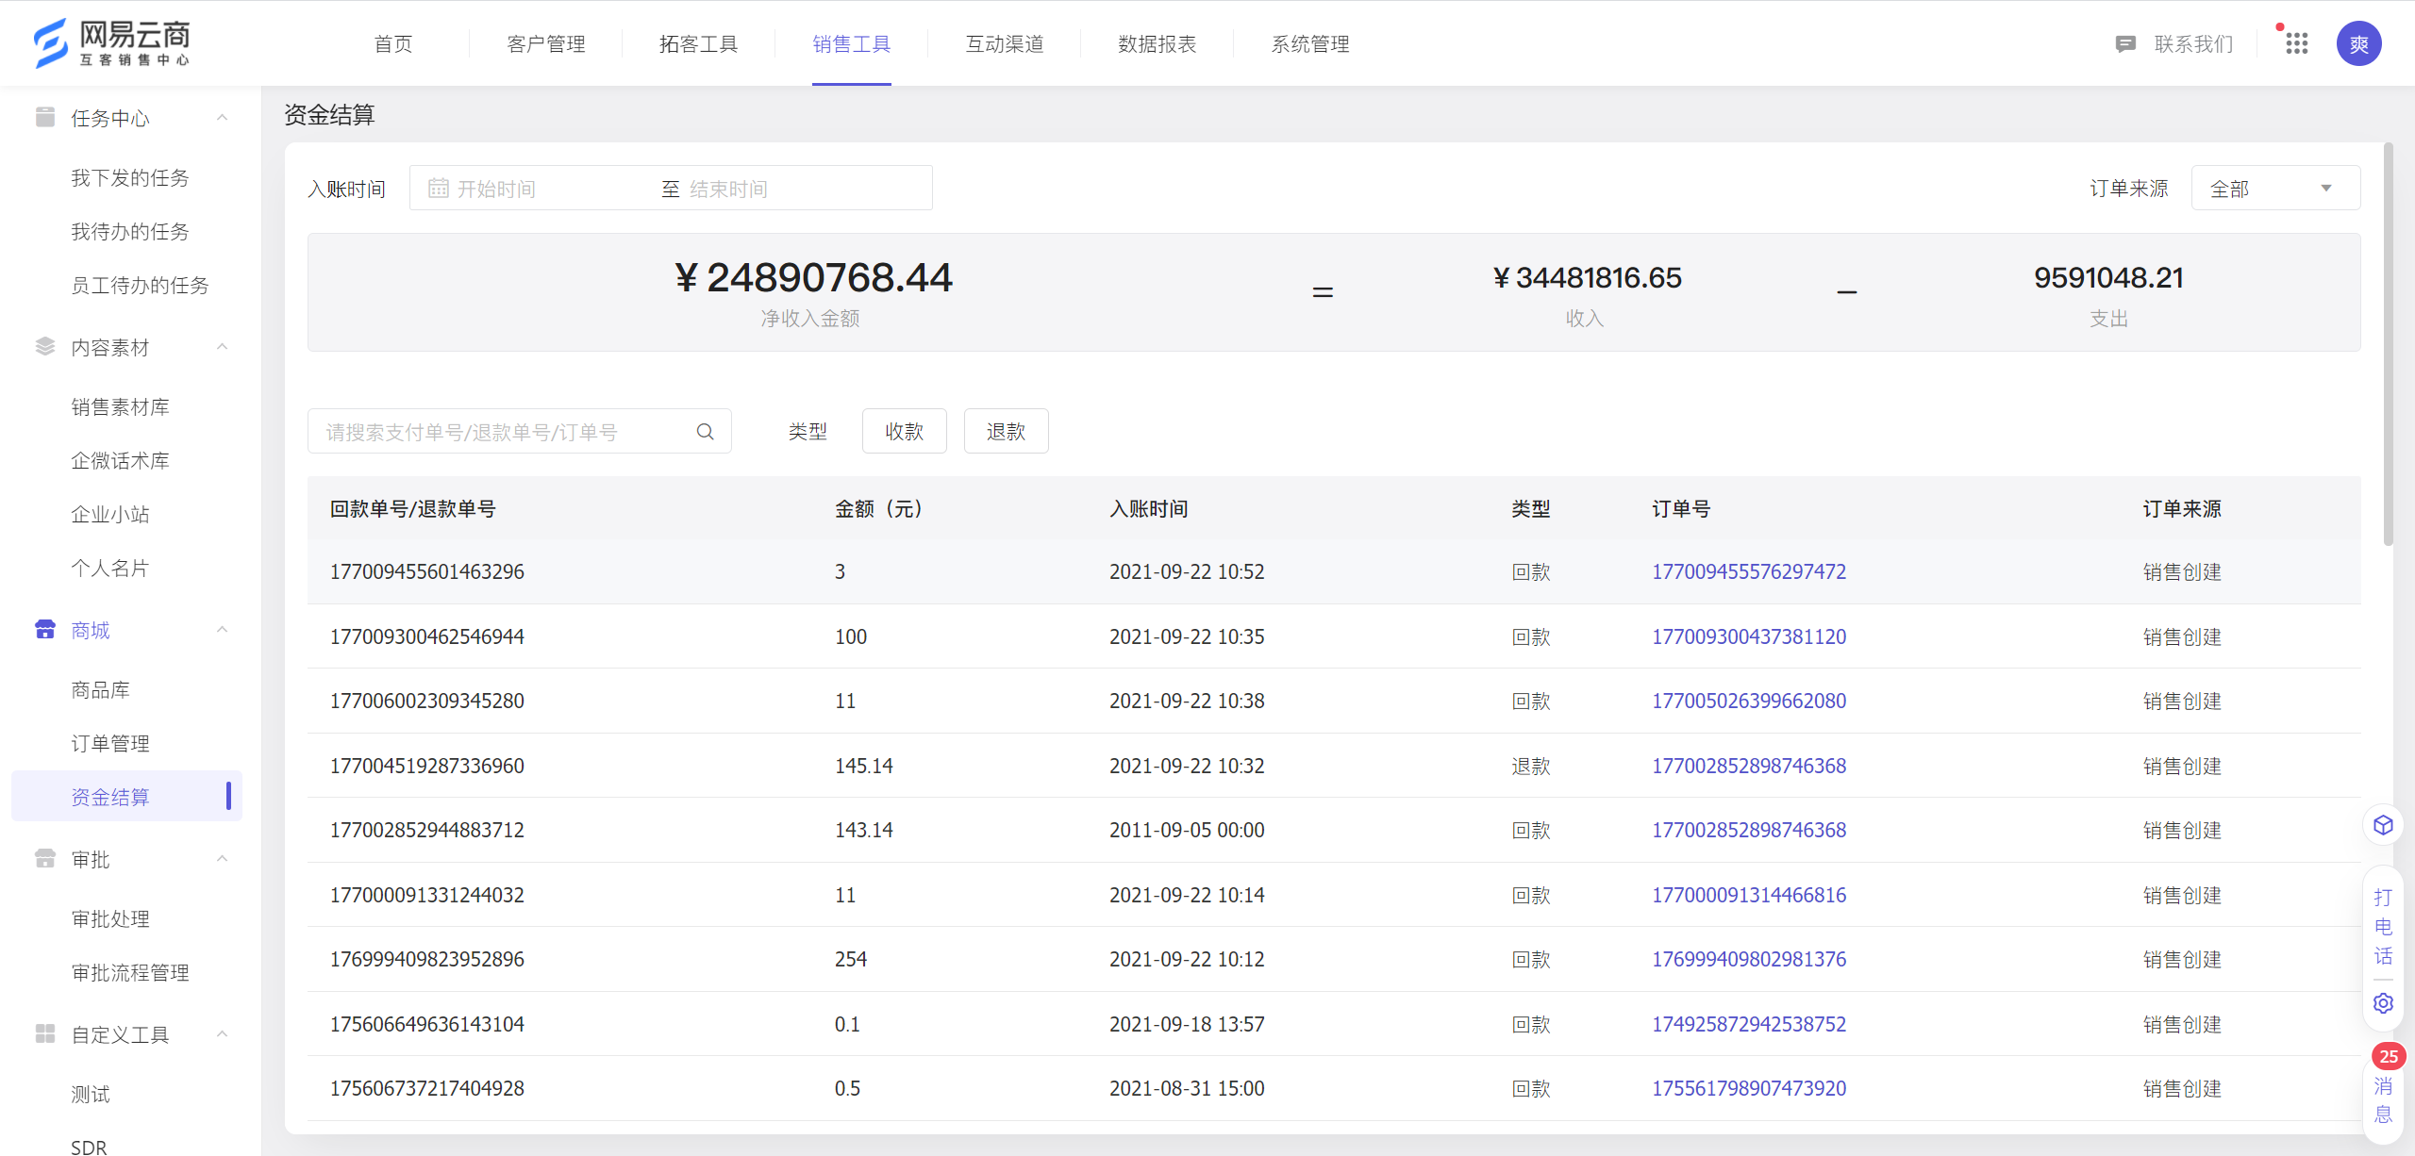Open 企业小站
2415x1156 pixels.
click(x=110, y=514)
